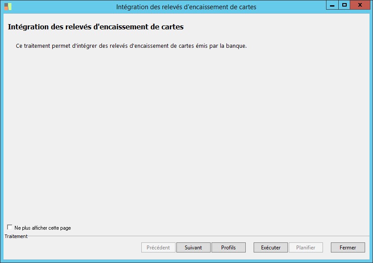
Task: Click the greyed-out Planifier button
Action: (306, 248)
